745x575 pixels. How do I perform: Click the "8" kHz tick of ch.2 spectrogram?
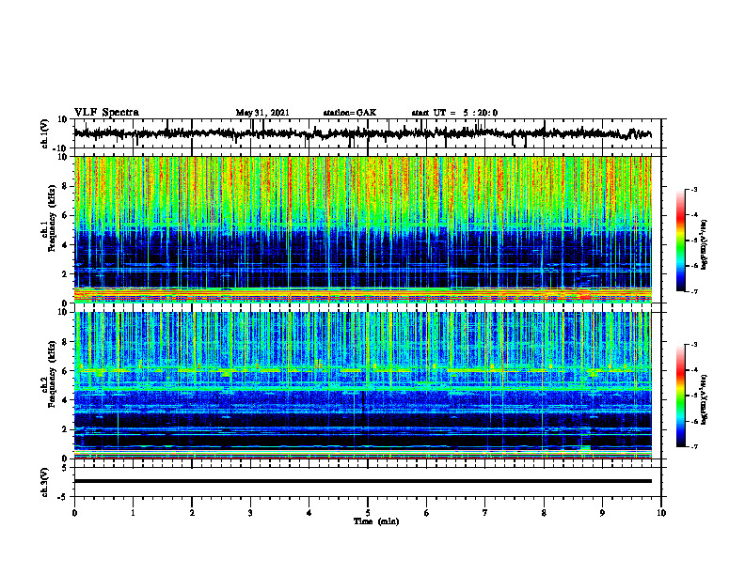click(x=66, y=342)
